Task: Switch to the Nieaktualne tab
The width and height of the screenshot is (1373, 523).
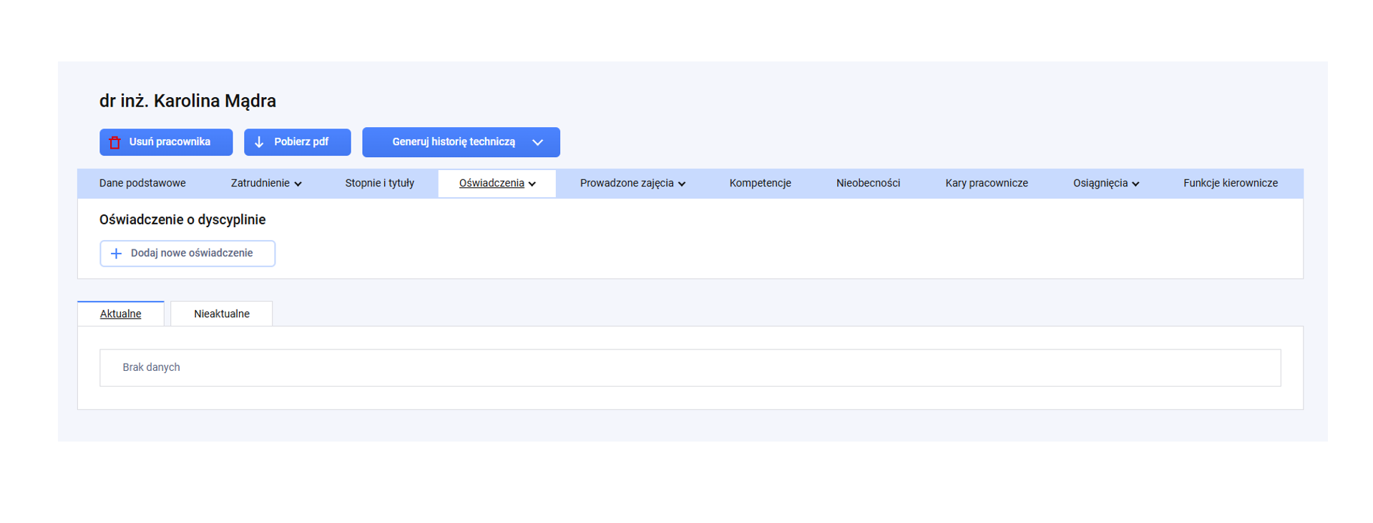Action: click(222, 314)
